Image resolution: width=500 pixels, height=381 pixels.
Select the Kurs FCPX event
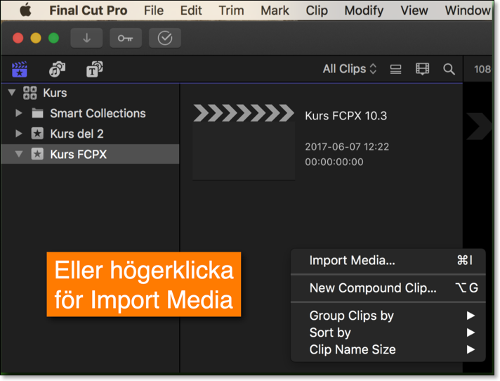tap(91, 154)
